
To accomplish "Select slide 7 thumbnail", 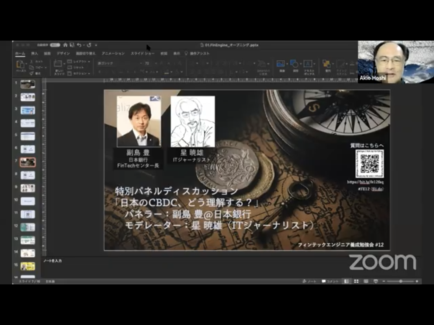I will (28, 162).
